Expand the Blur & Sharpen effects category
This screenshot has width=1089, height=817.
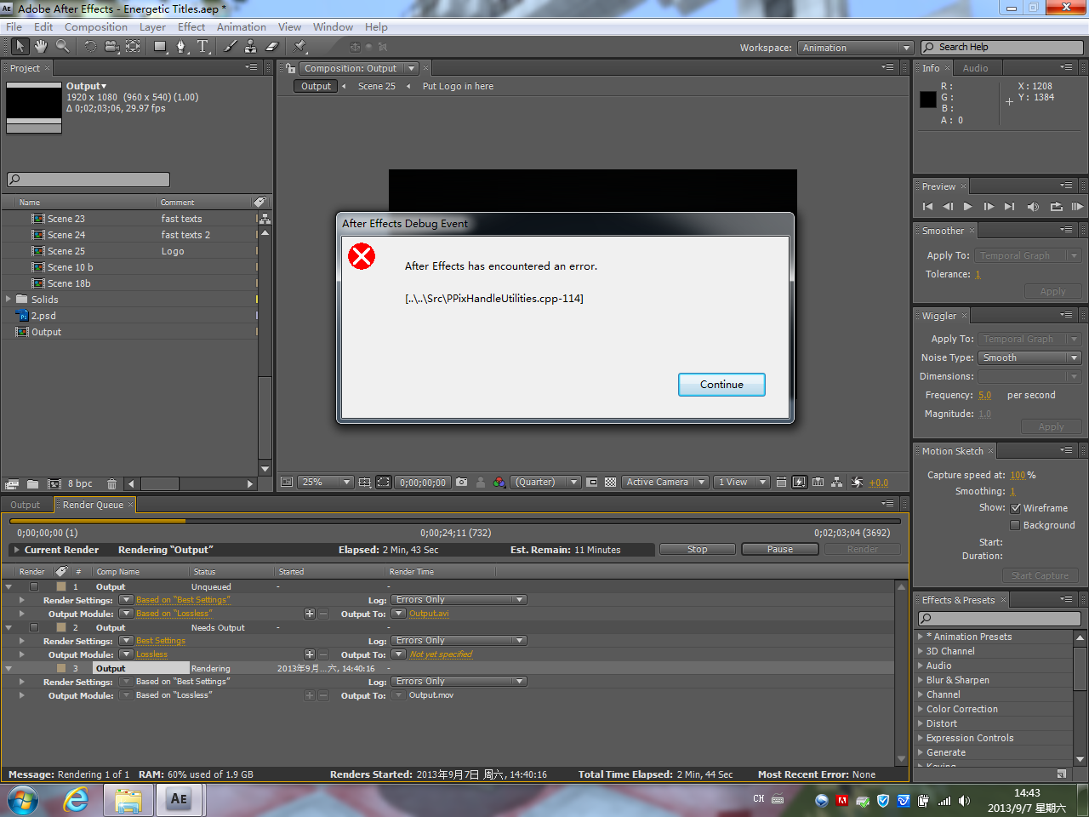921,680
